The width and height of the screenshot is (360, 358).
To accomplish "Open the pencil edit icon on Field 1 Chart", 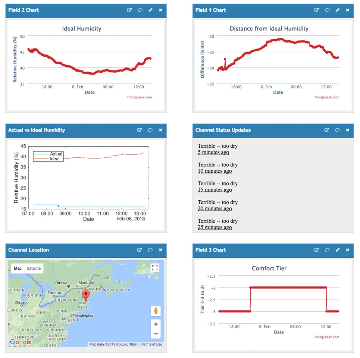I will click(x=338, y=10).
